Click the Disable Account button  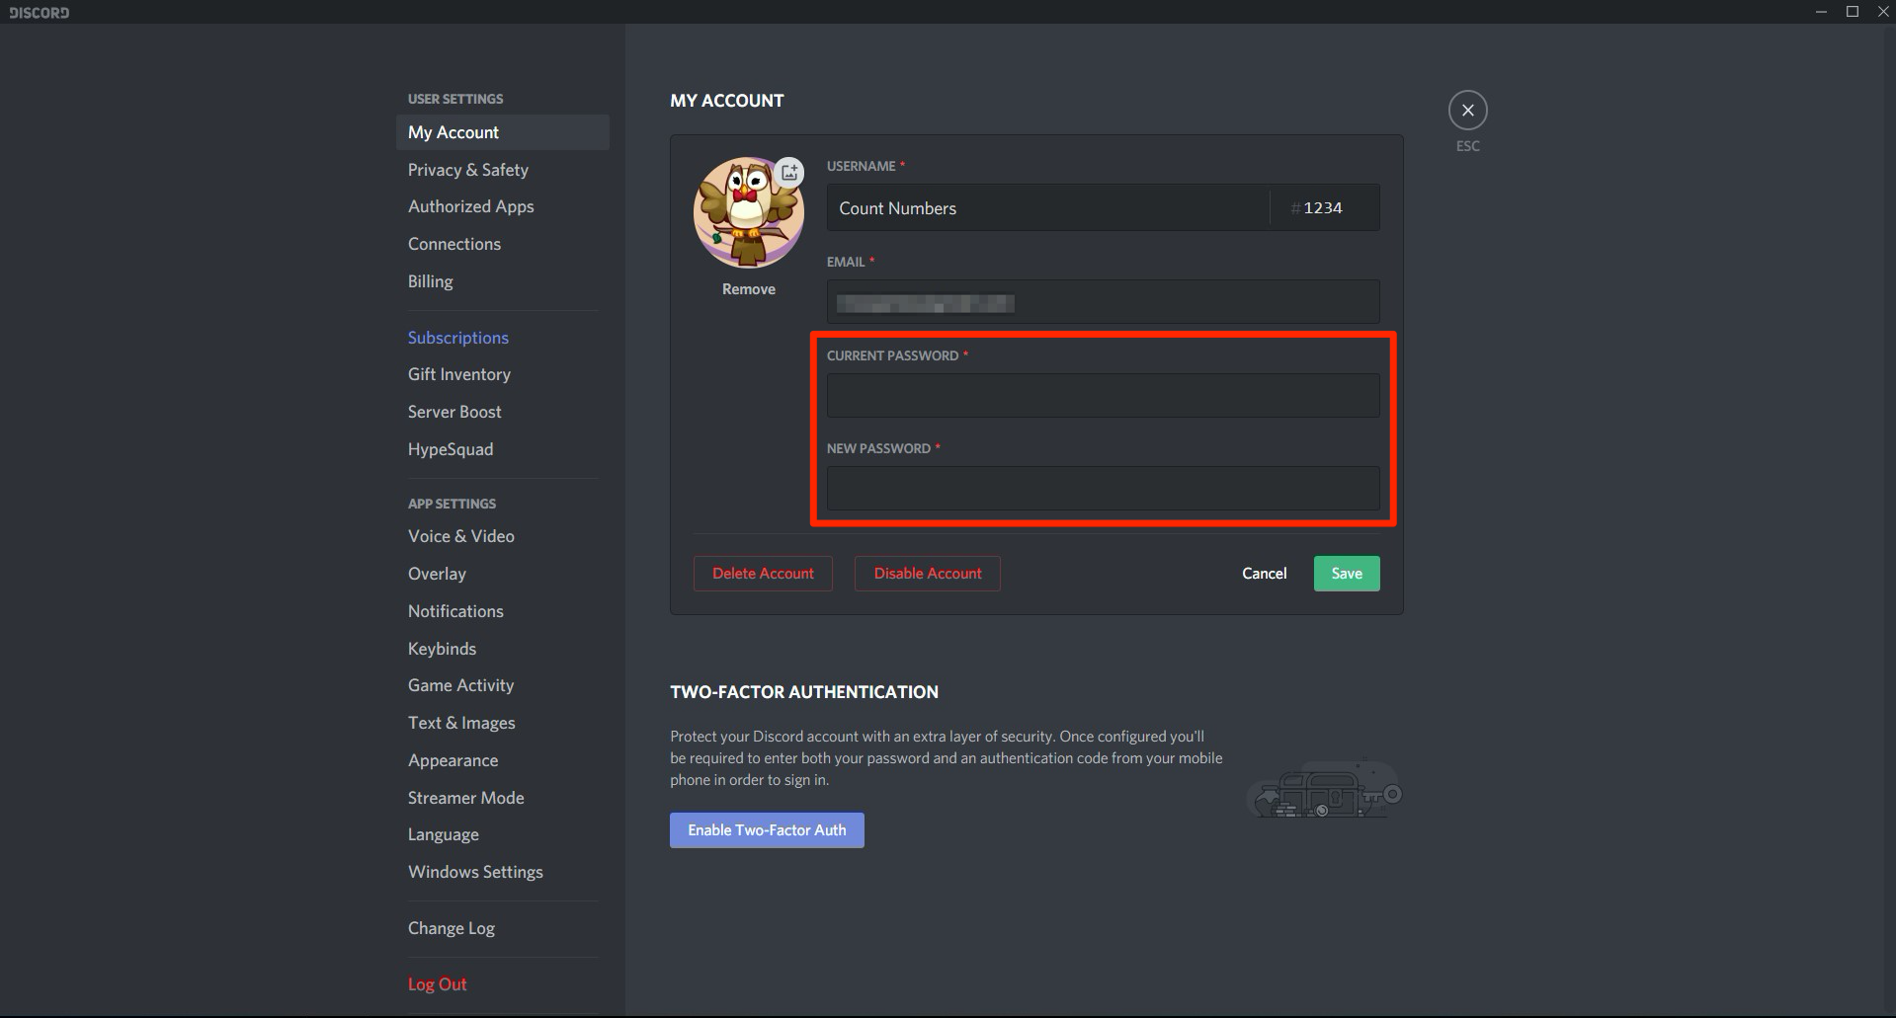click(928, 574)
